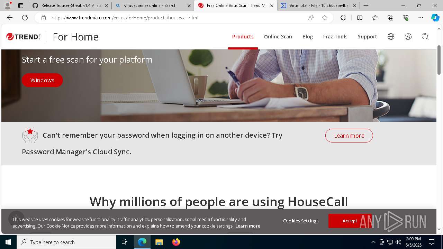Go back to the previous page
443x249 pixels.
click(10, 18)
